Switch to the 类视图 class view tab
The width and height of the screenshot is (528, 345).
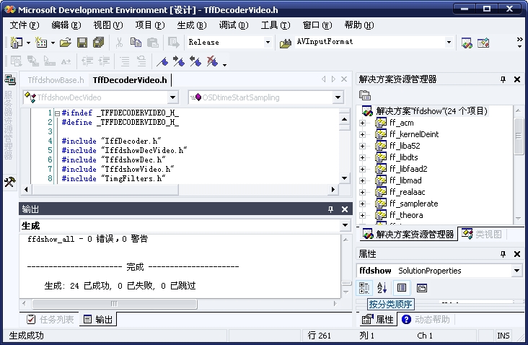(483, 234)
